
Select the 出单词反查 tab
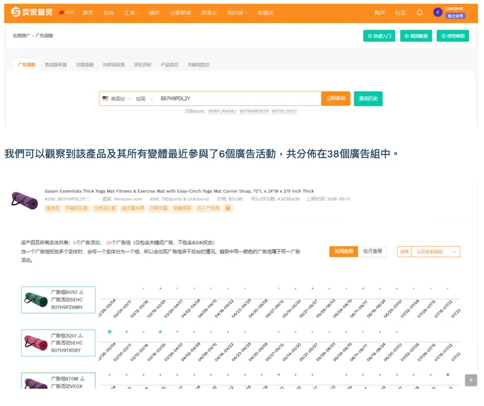coord(114,65)
